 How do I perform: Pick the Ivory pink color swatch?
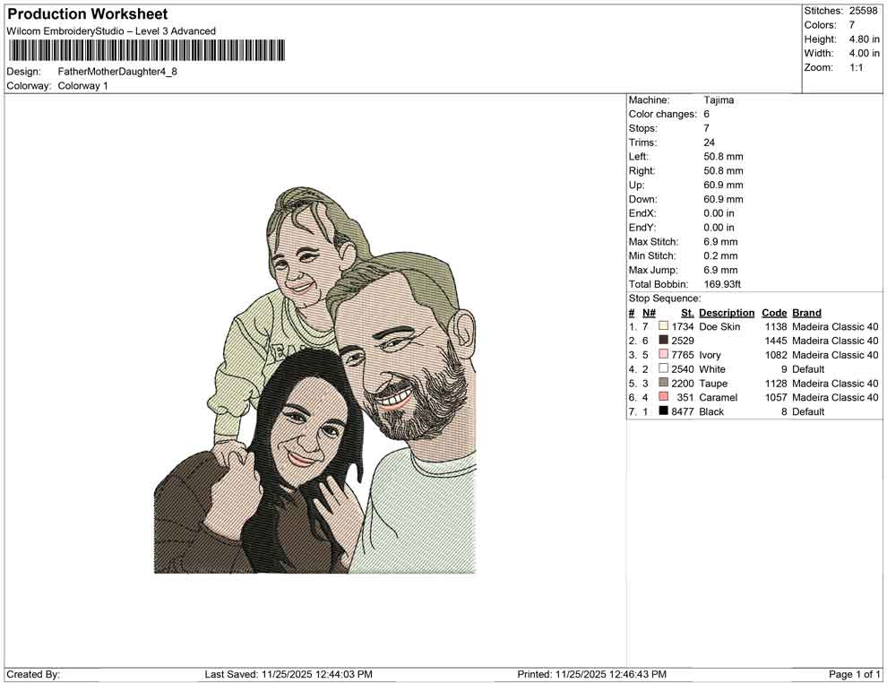coord(663,354)
